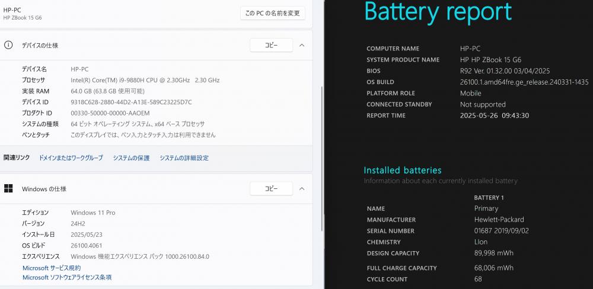The image size is (593, 289).
Task: Open Microsoft サービス規約 link
Action: tap(52, 268)
